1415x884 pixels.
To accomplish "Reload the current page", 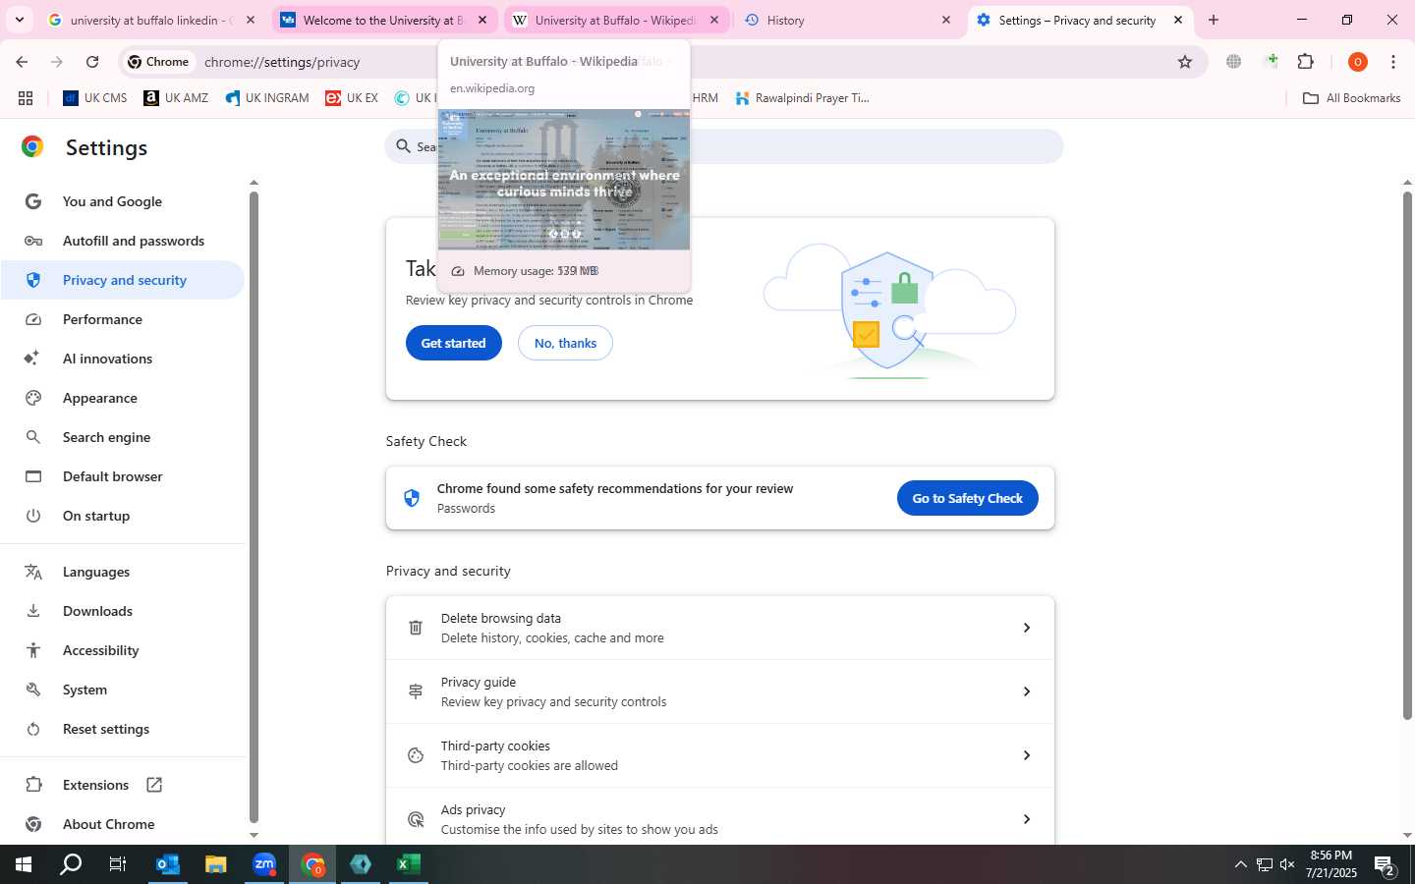I will 92,62.
